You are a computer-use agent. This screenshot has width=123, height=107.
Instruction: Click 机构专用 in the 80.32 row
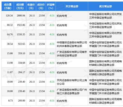[x=62, y=25]
